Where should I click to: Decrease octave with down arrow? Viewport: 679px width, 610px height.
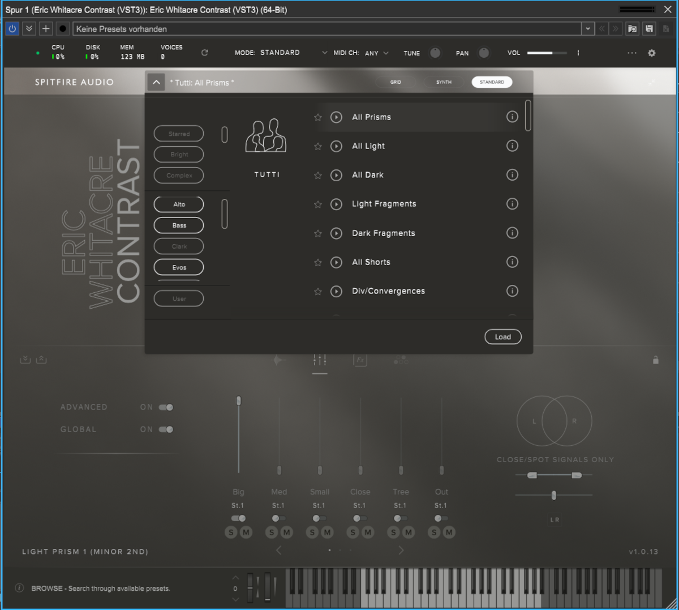coord(235,599)
